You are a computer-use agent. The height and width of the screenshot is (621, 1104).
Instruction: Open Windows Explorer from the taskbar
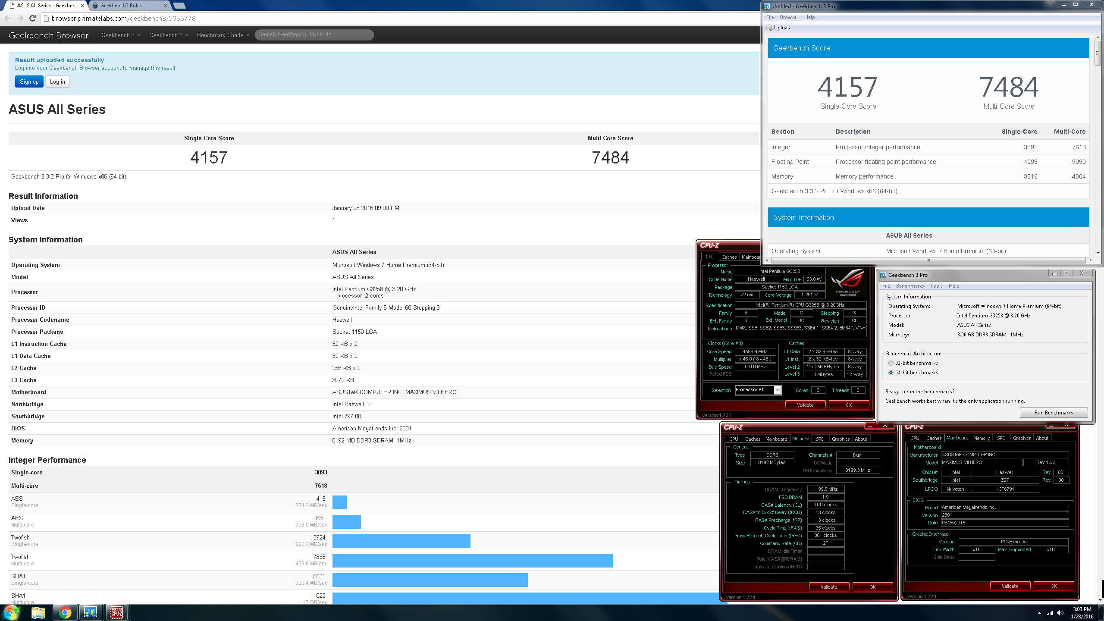click(x=38, y=612)
